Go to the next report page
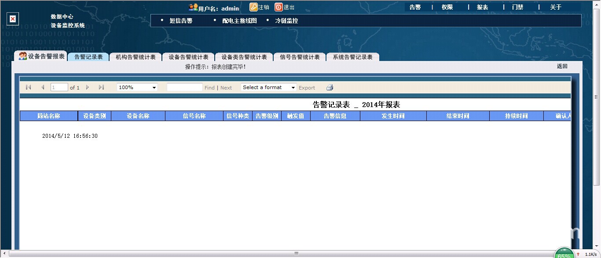Screen dimensions: 601x258 point(88,87)
